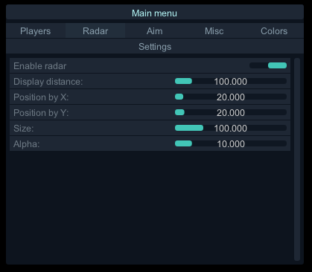
Task: Click the Position by X label
Action: click(x=41, y=97)
